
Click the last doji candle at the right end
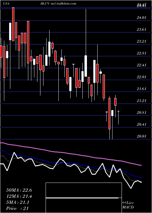click(118, 117)
